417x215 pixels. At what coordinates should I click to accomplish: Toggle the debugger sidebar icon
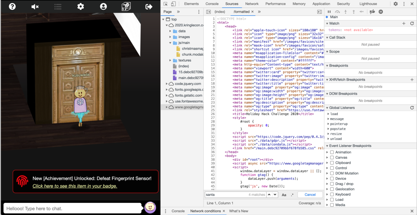click(319, 12)
